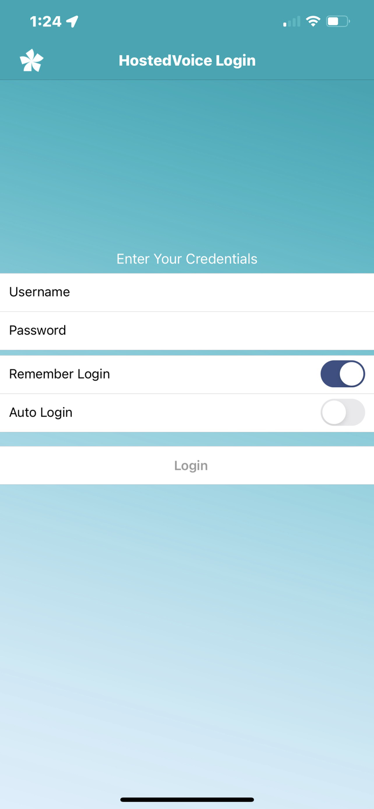Enable the Auto Login switch
The image size is (374, 809).
click(x=343, y=412)
